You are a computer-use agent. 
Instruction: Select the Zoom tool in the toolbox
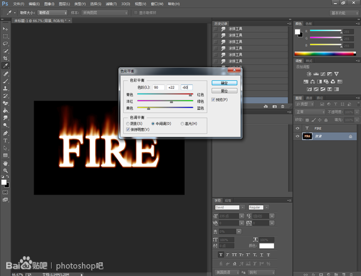click(6, 171)
